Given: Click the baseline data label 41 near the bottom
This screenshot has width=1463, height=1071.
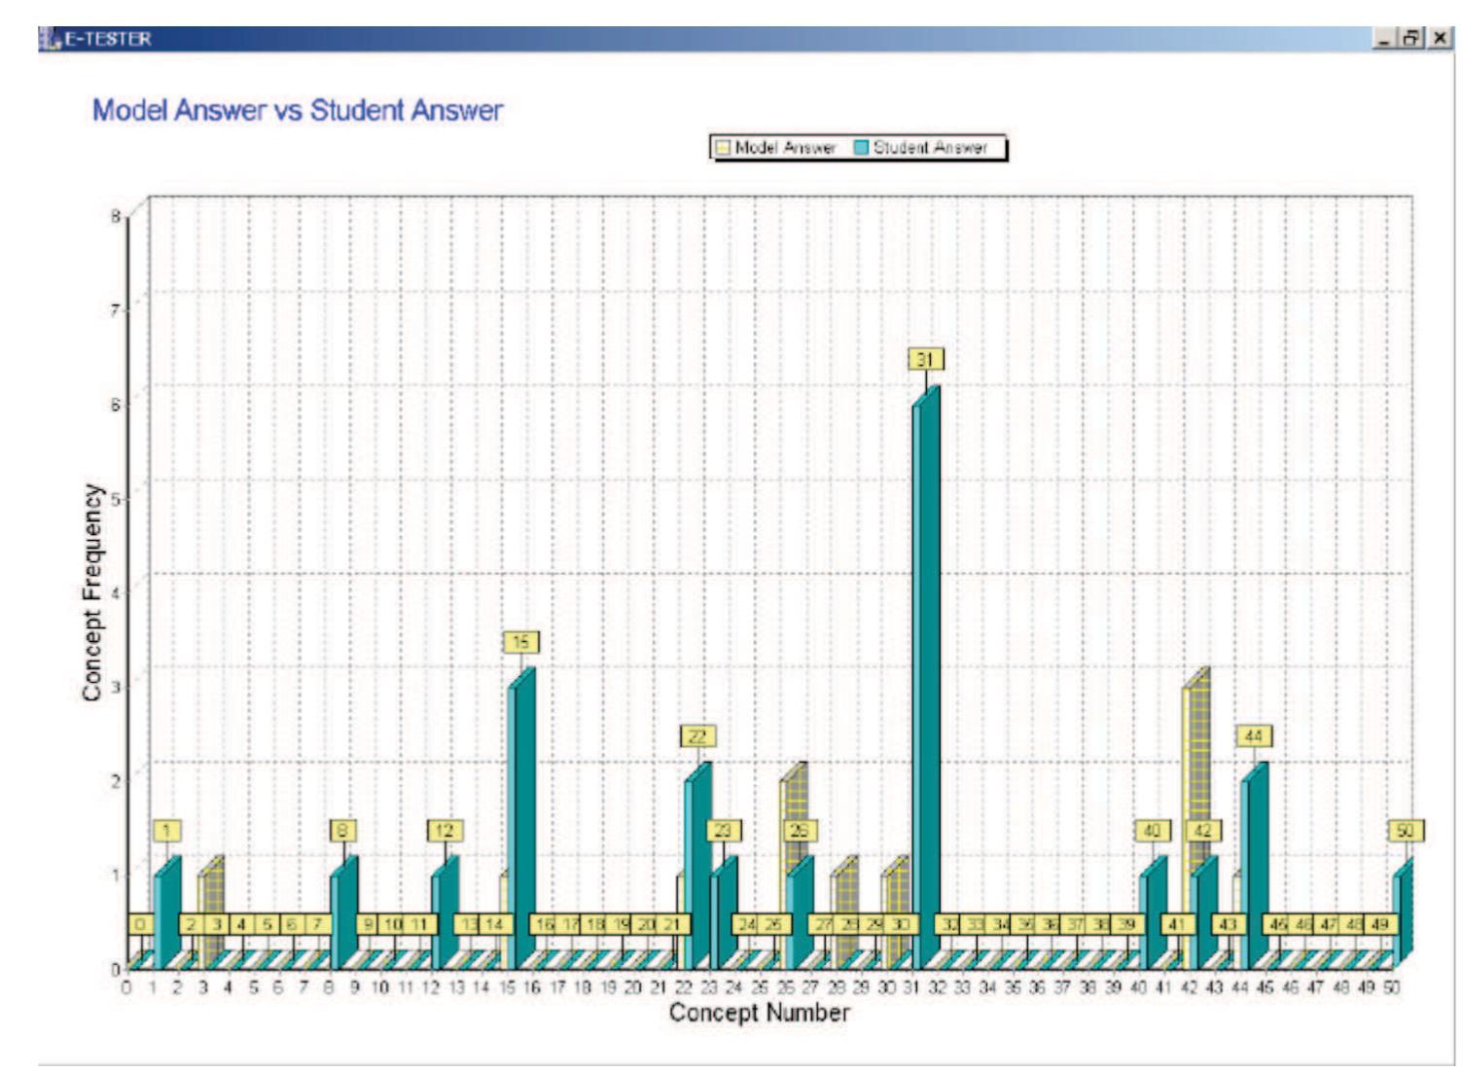Looking at the screenshot, I should (1178, 925).
